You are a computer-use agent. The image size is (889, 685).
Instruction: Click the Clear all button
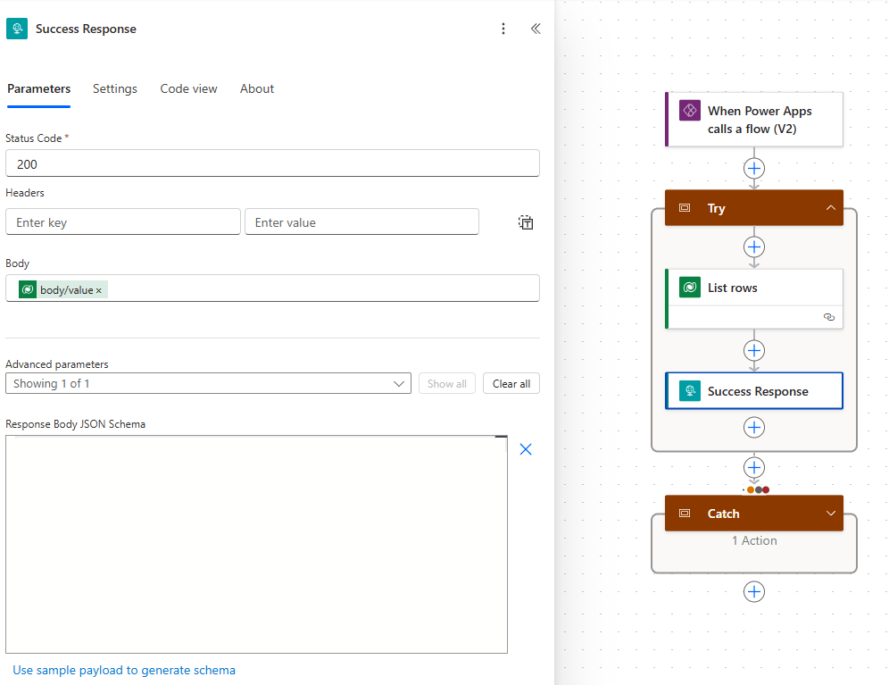click(511, 383)
